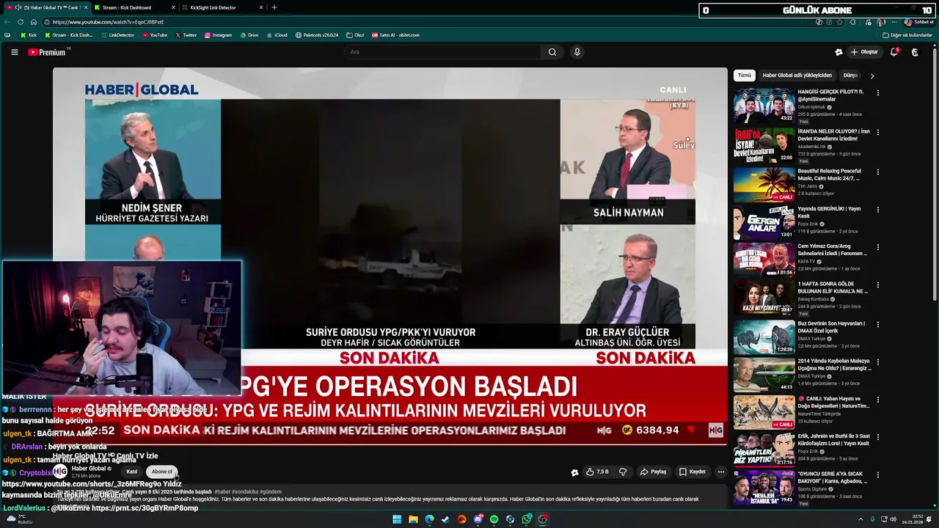Image resolution: width=939 pixels, height=528 pixels.
Task: Open Steam from the taskbar
Action: (445, 519)
